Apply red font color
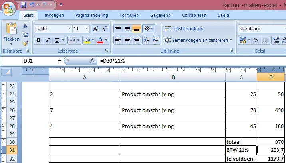 click(100, 40)
